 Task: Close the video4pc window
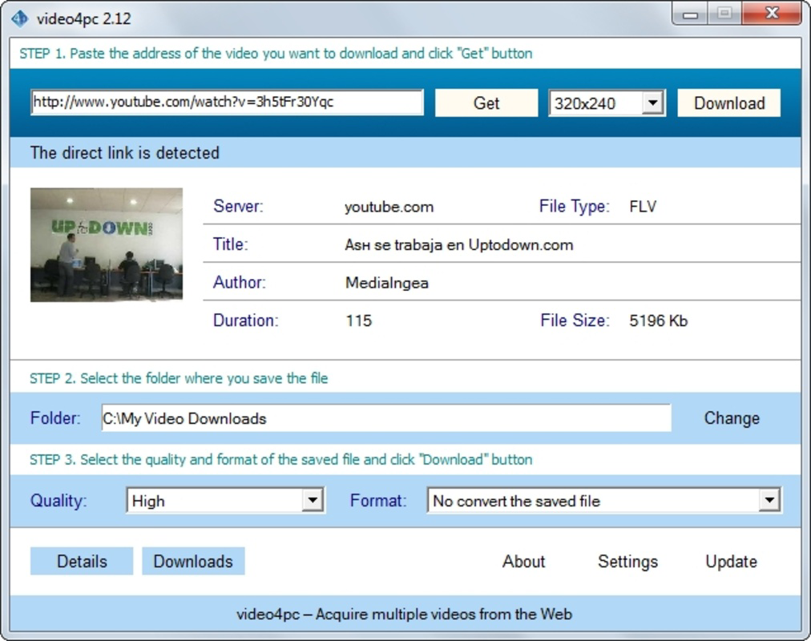[x=772, y=14]
